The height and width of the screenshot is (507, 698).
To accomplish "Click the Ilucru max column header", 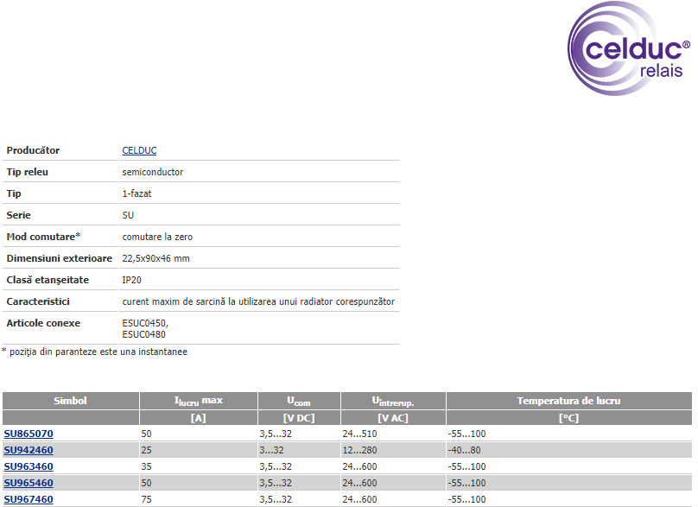I will point(199,401).
